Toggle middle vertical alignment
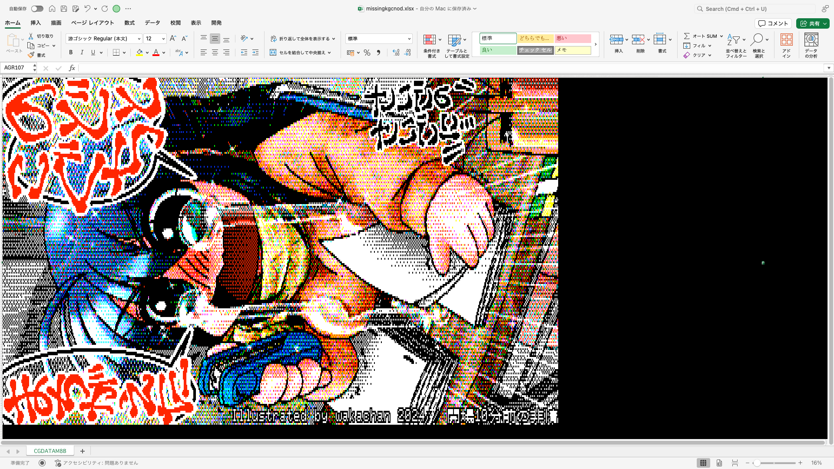The width and height of the screenshot is (834, 469). point(215,39)
